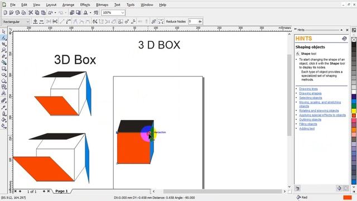Collapse the Hints docker with the arrow
The image size is (357, 201).
(x=341, y=30)
